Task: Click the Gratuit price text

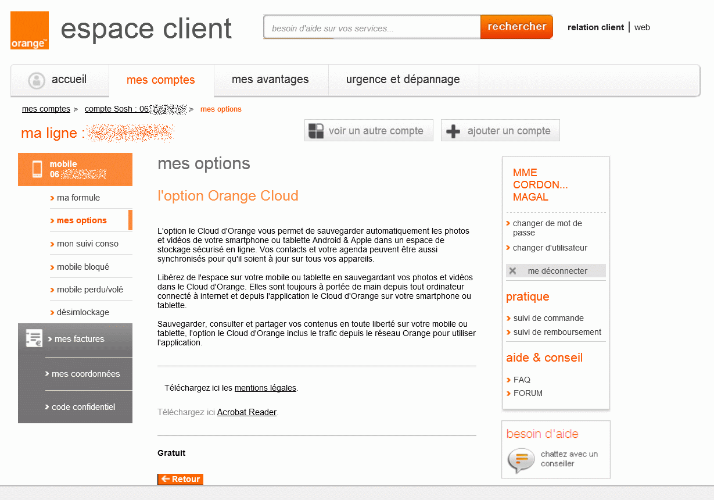Action: [171, 453]
